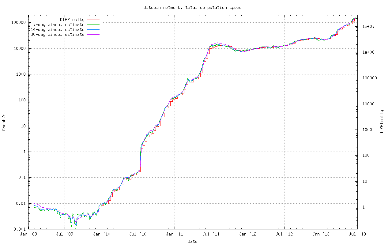Select the "Jul '12" date tick label

(285, 234)
